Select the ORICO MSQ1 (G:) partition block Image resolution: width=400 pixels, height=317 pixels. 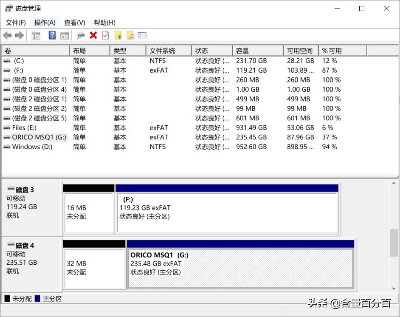(240, 268)
